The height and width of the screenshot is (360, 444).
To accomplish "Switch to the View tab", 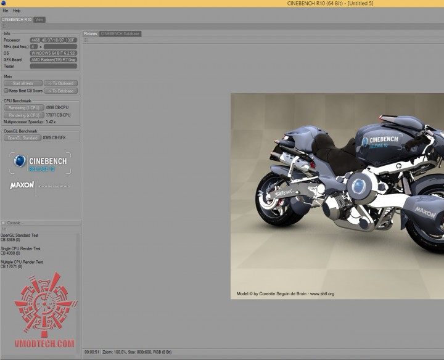I will pos(39,20).
